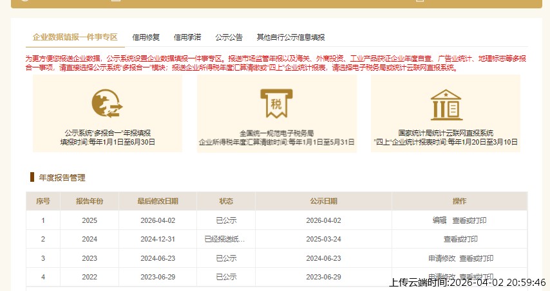Click 申请修改 for the 2023 report
Viewport: 550px width, 291px height.
coord(442,258)
